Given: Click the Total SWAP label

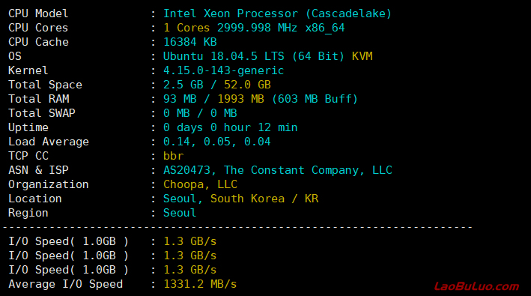Looking at the screenshot, I should 42,113.
